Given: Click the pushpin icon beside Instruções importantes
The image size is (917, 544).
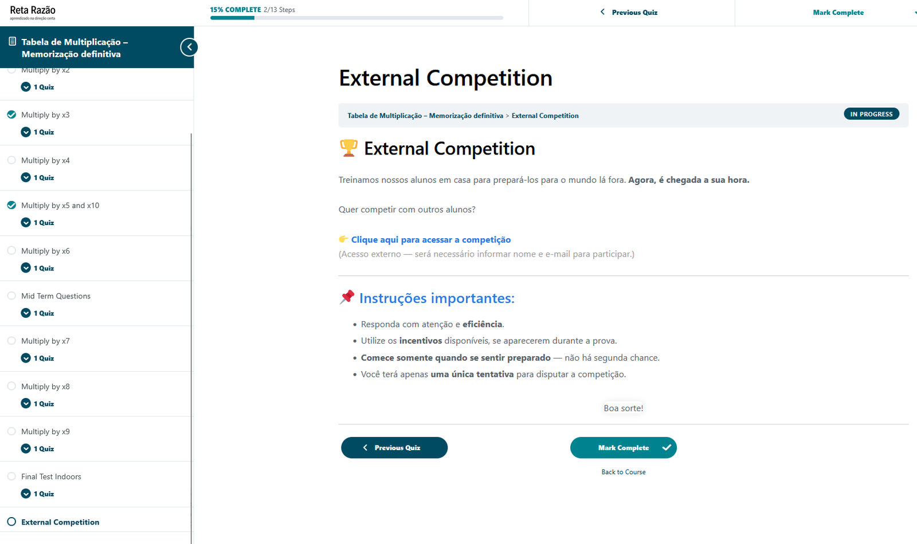Looking at the screenshot, I should (x=347, y=297).
